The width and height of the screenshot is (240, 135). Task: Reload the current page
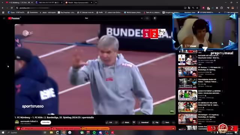12,8
